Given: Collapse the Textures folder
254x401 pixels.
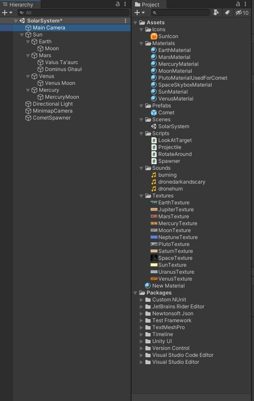Looking at the screenshot, I should pos(141,196).
